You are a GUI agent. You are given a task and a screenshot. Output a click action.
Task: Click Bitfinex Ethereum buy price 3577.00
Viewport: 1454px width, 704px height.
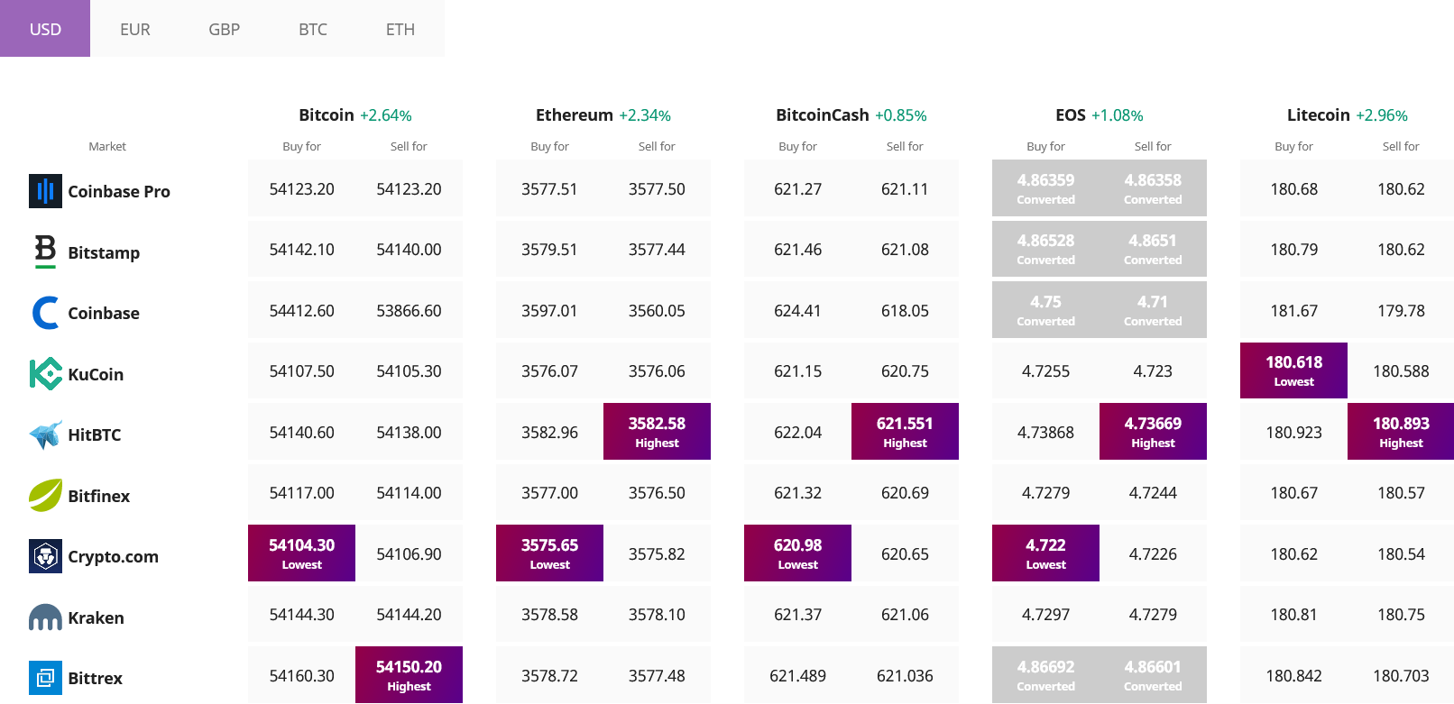[x=549, y=492]
